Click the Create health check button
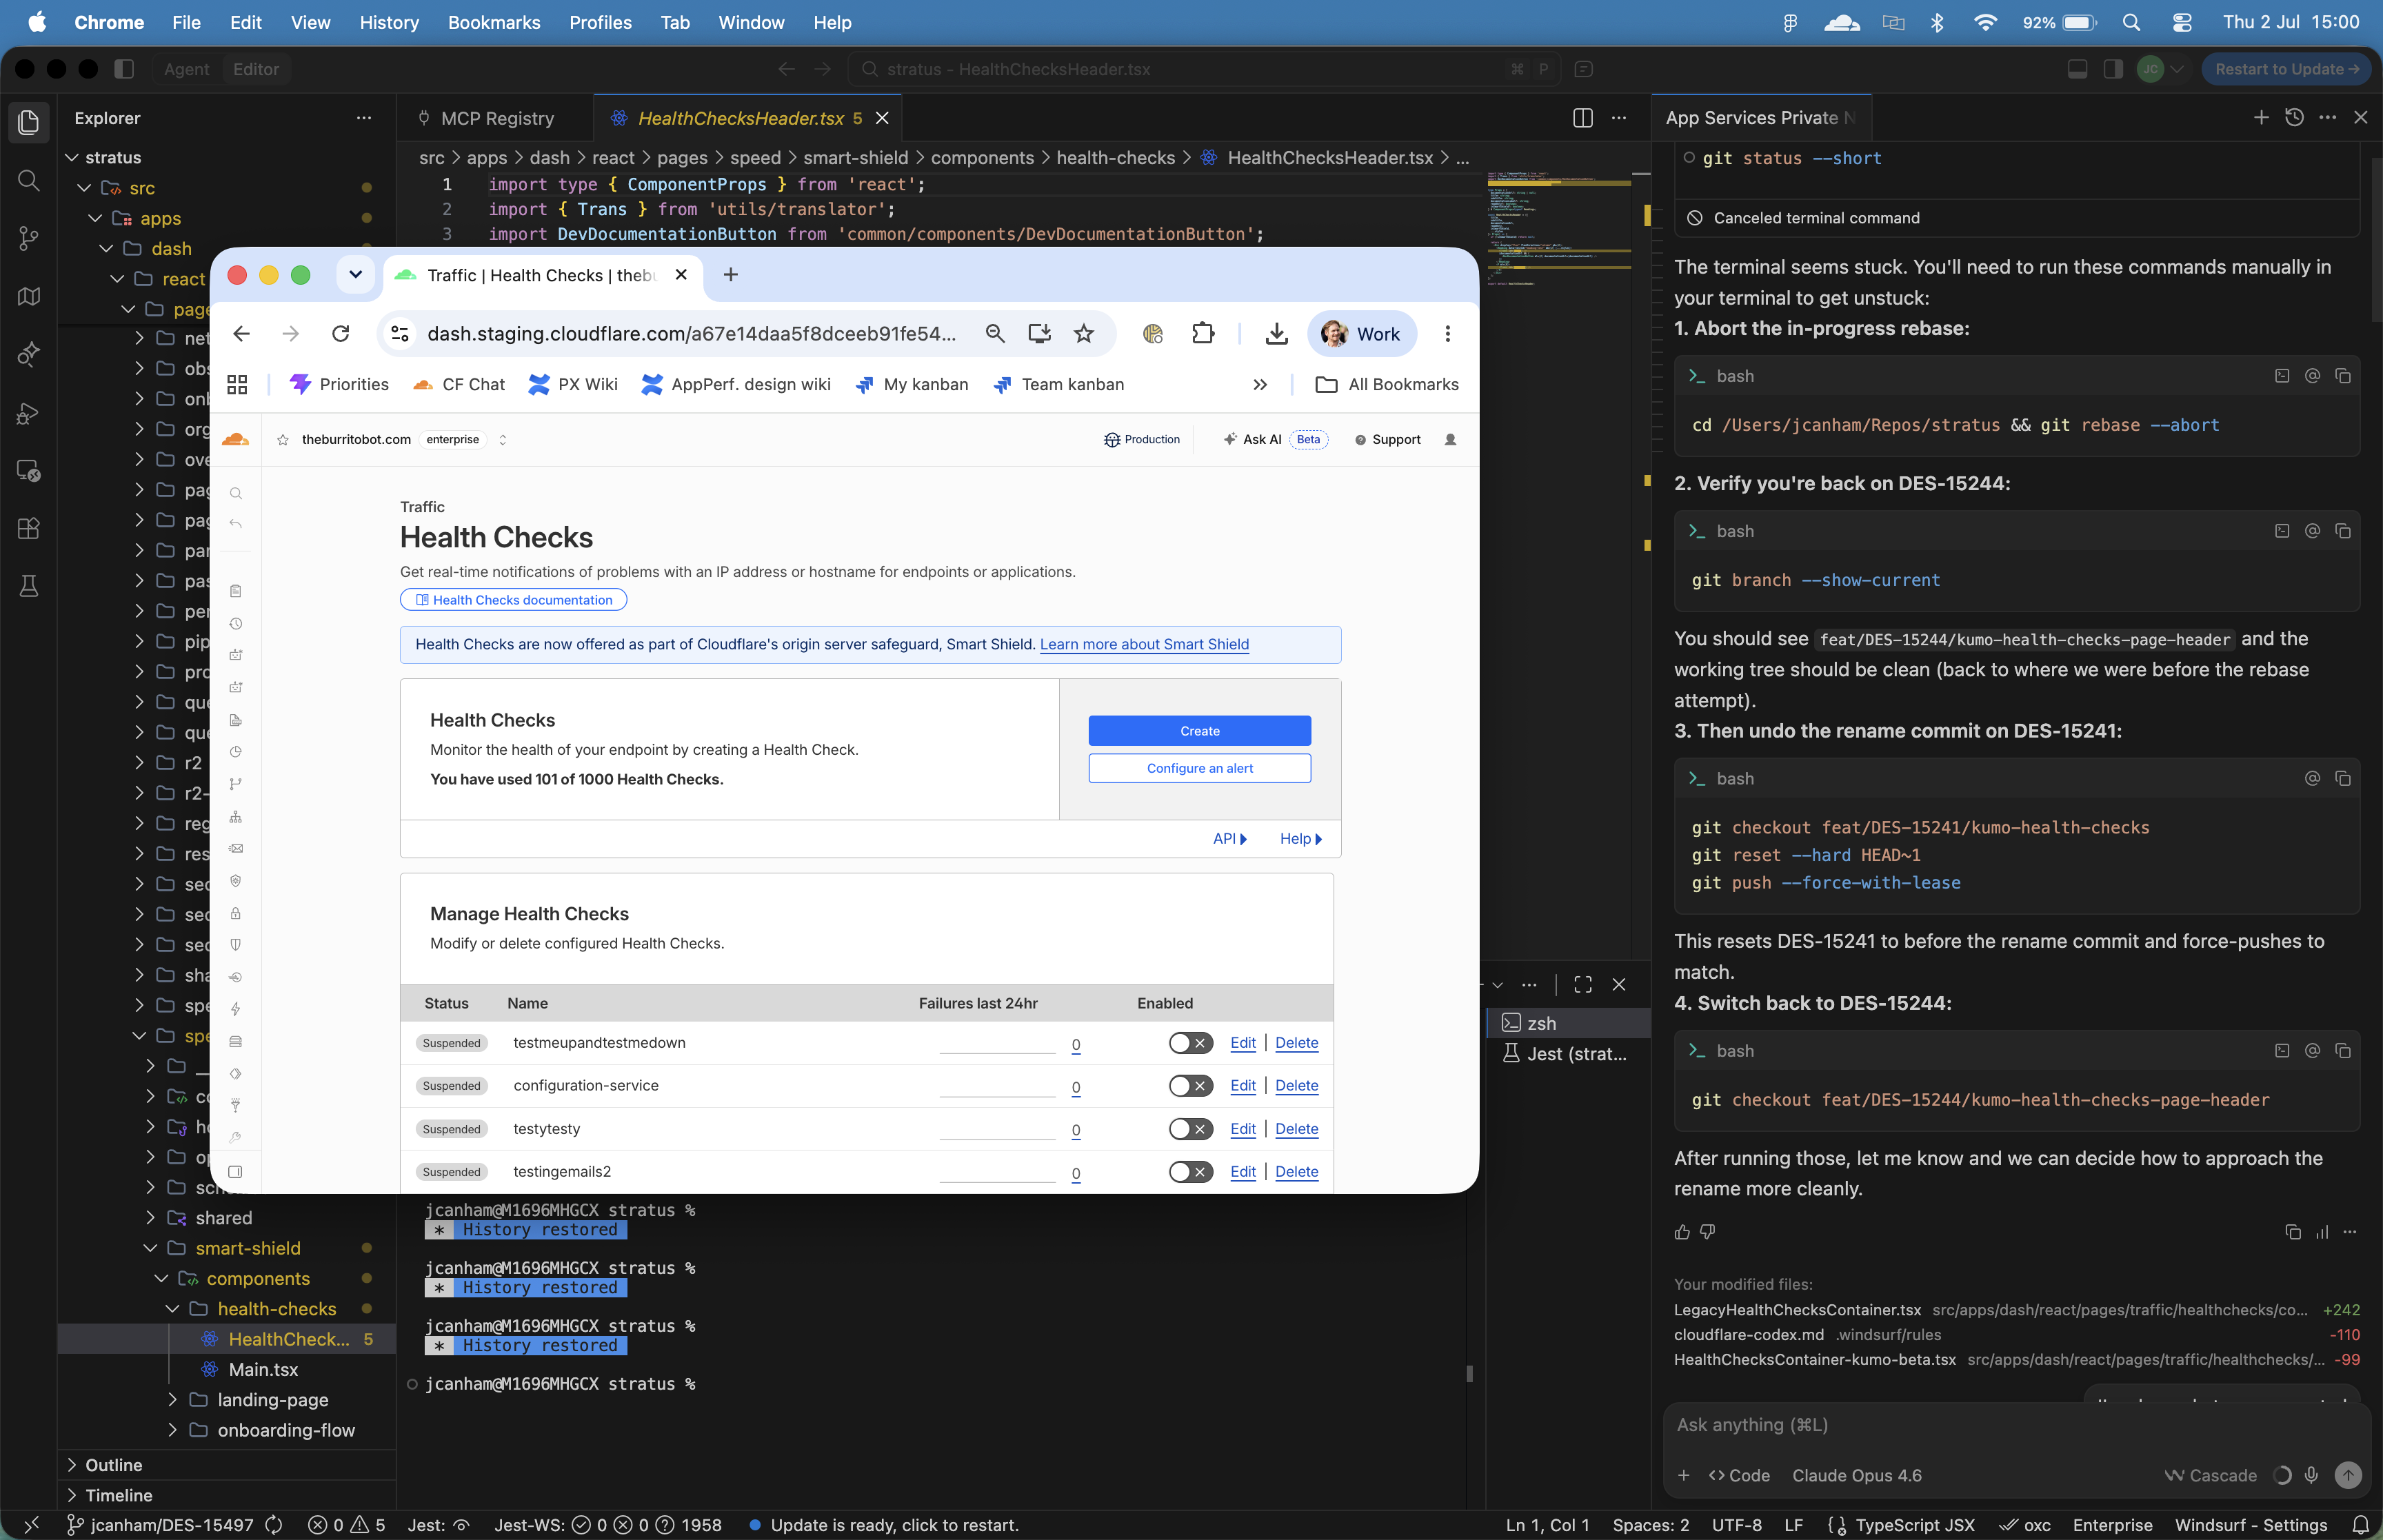 (1199, 731)
